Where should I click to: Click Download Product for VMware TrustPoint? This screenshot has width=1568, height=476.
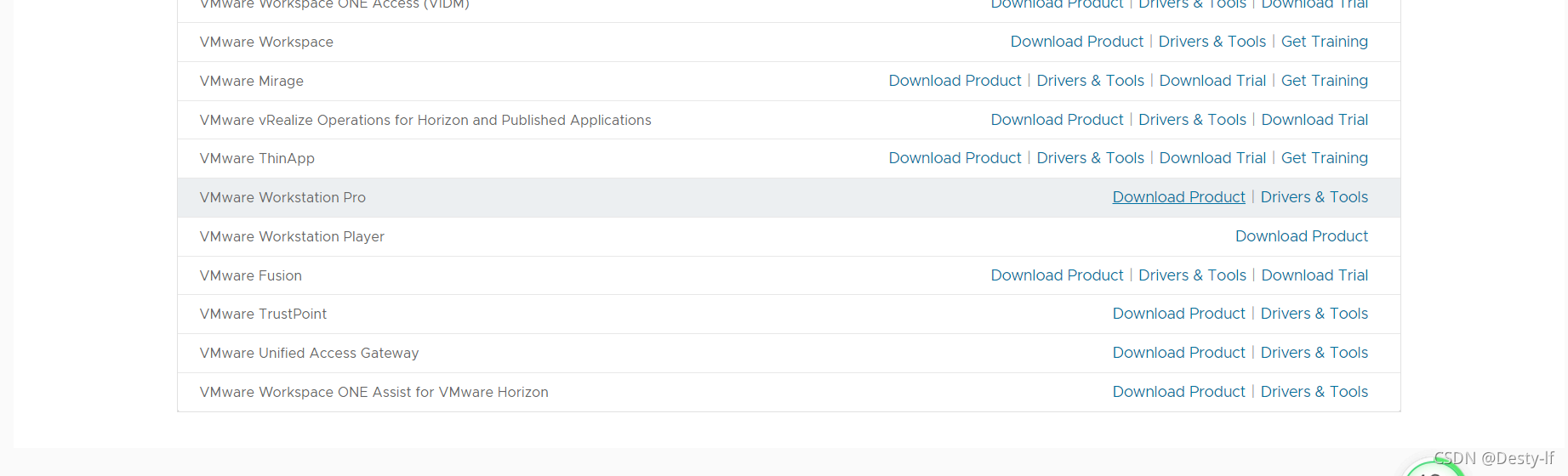[1179, 314]
